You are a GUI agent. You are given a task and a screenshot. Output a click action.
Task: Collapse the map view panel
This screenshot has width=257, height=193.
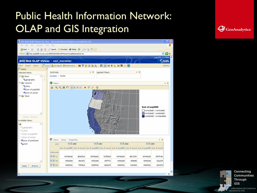point(165,83)
